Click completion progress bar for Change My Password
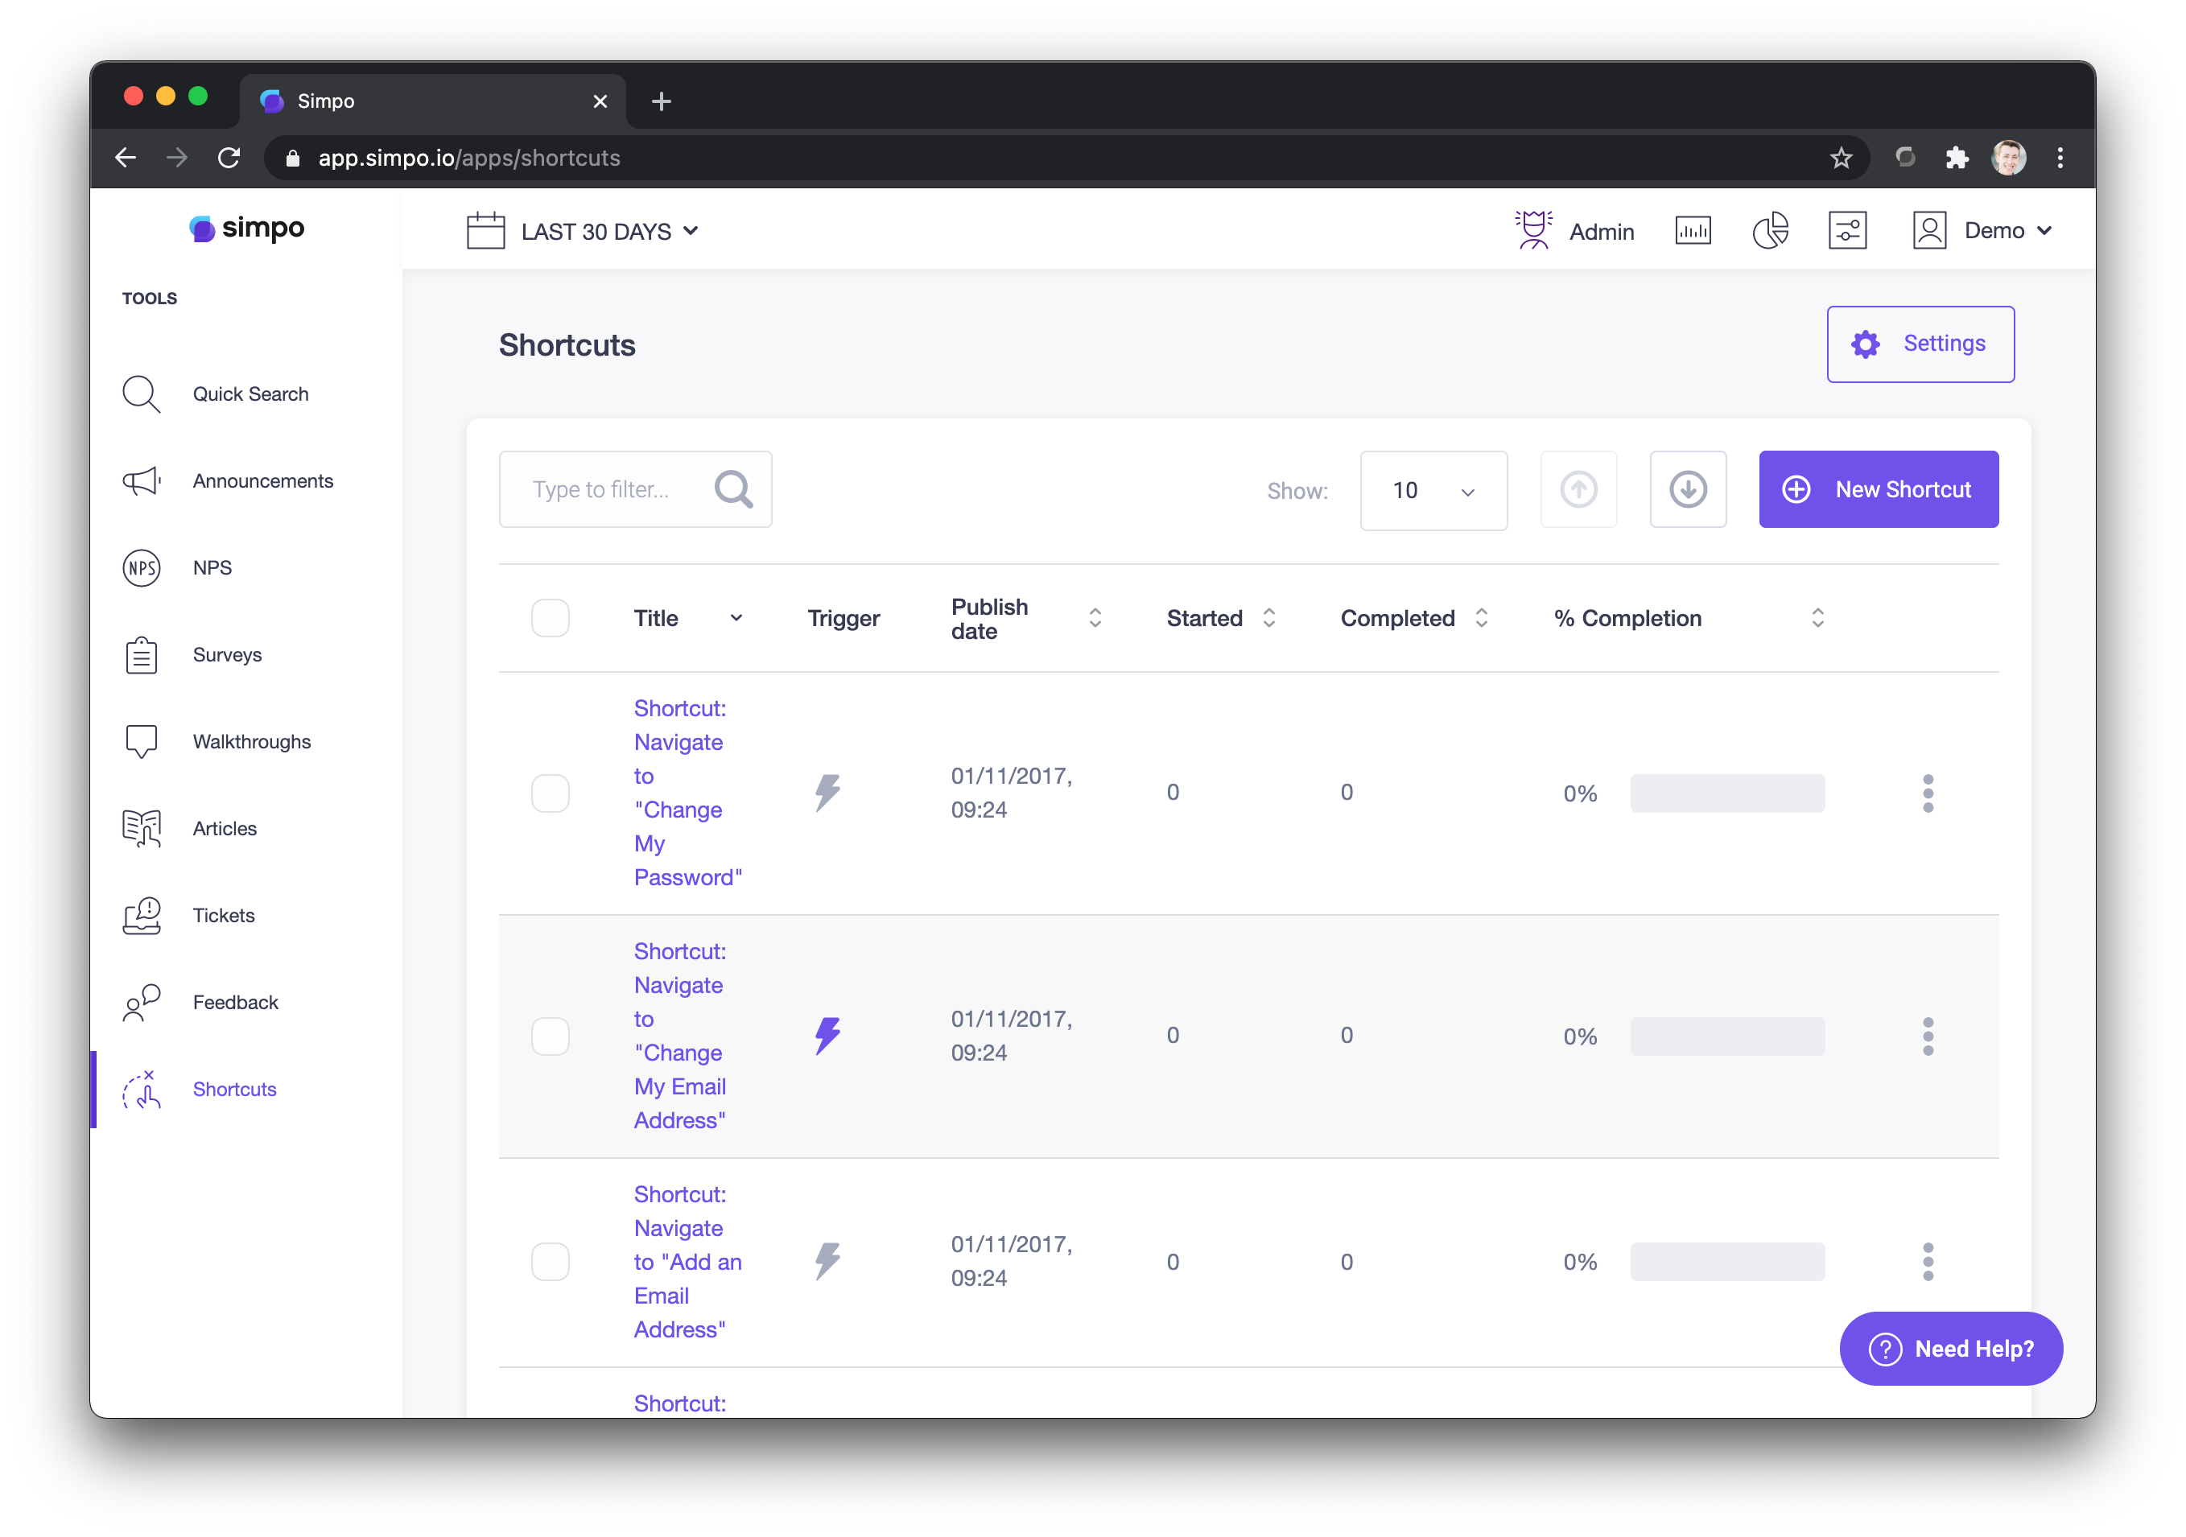This screenshot has height=1537, width=2186. pos(1727,793)
